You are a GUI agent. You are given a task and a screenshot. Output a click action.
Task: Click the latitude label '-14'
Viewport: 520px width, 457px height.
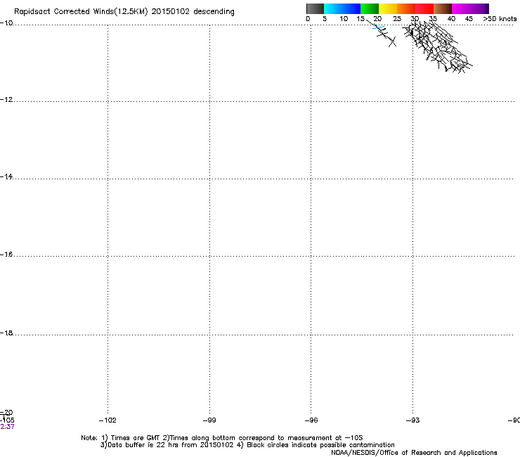pyautogui.click(x=6, y=176)
